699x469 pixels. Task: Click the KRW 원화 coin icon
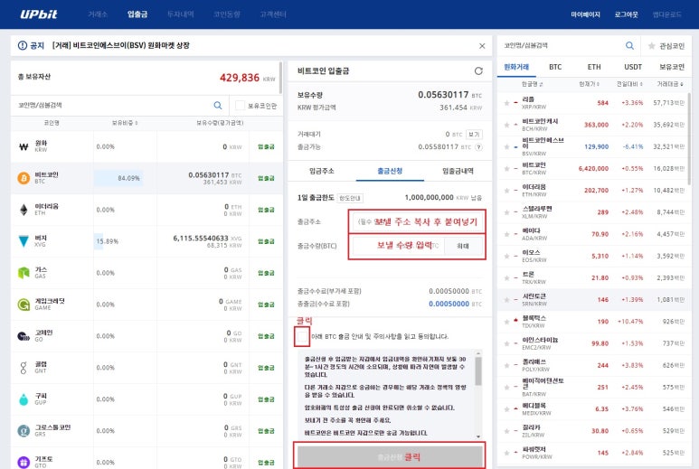pyautogui.click(x=24, y=146)
